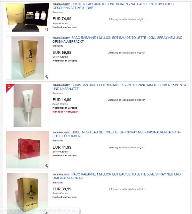This screenshot has width=192, height=214.
Task: Click magnifier icon on 100ML 1 Million photo
Action: [47, 77]
